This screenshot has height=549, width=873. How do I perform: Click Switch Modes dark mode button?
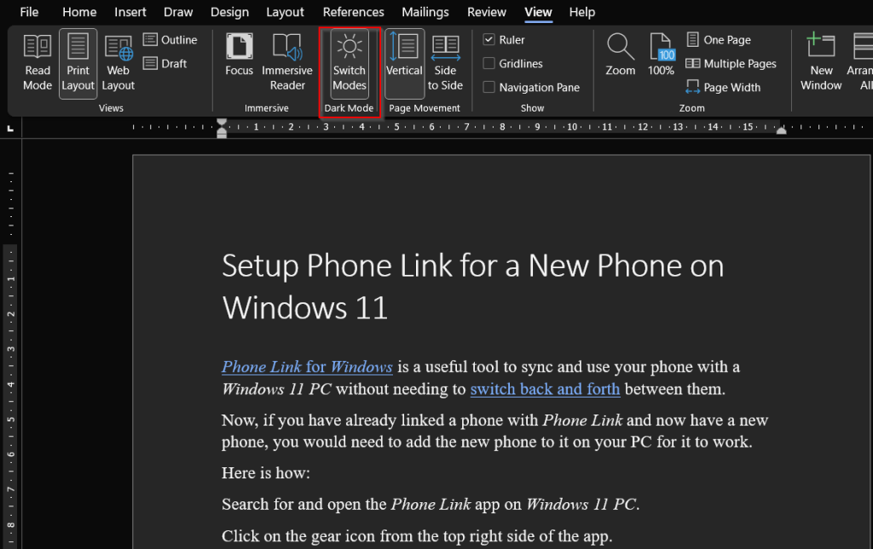click(x=350, y=63)
